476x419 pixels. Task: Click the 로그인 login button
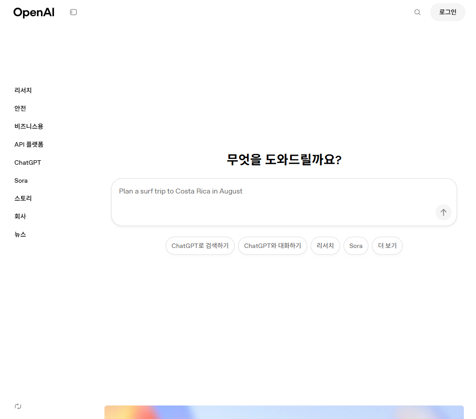448,12
